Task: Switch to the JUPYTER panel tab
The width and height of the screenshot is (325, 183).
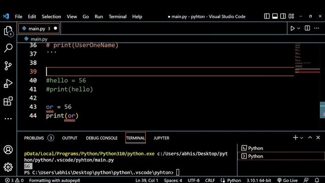Action: 161,138
